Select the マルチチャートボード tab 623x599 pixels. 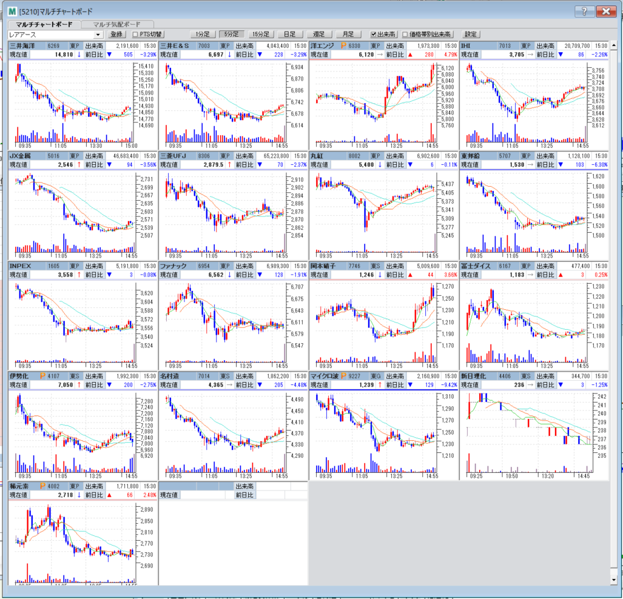tap(44, 24)
